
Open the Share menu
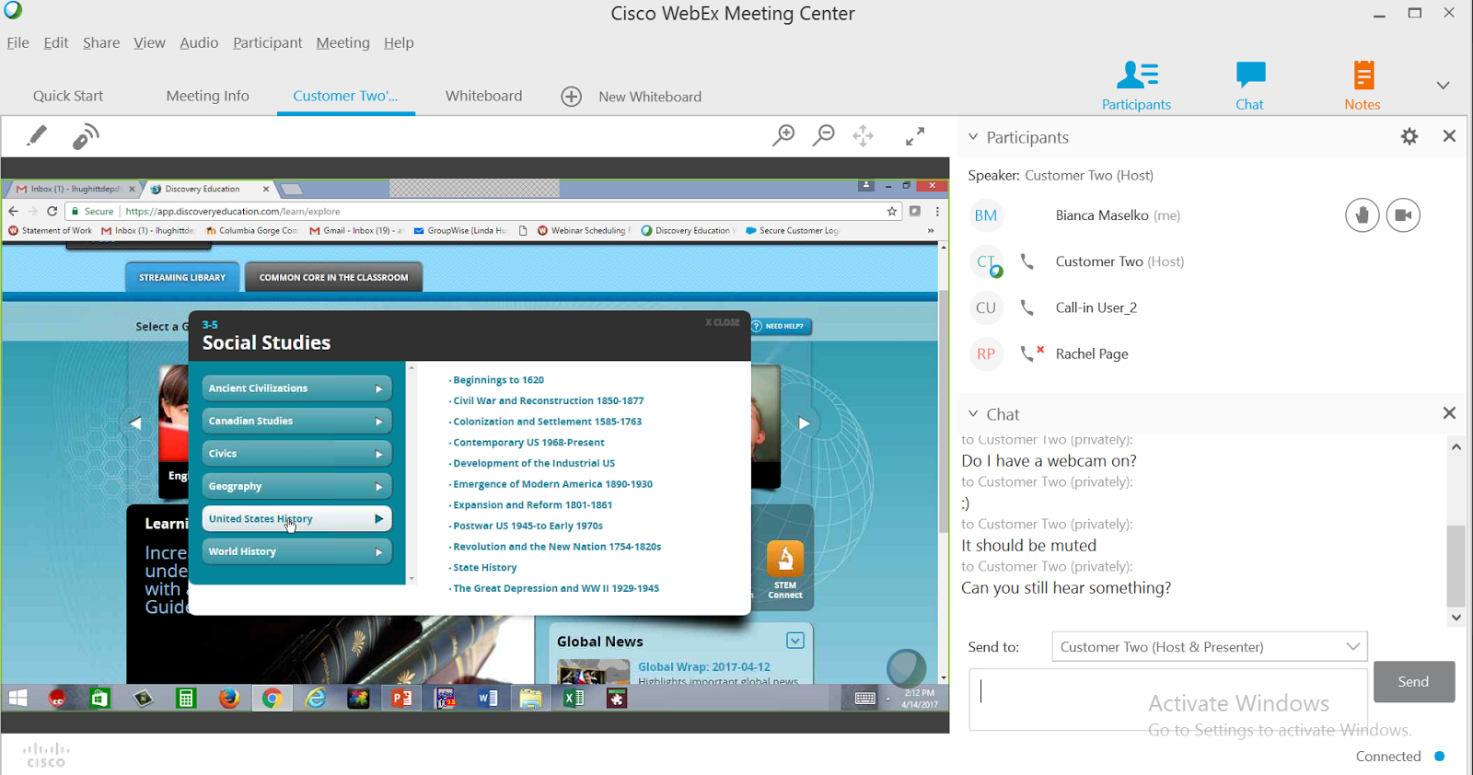tap(101, 42)
